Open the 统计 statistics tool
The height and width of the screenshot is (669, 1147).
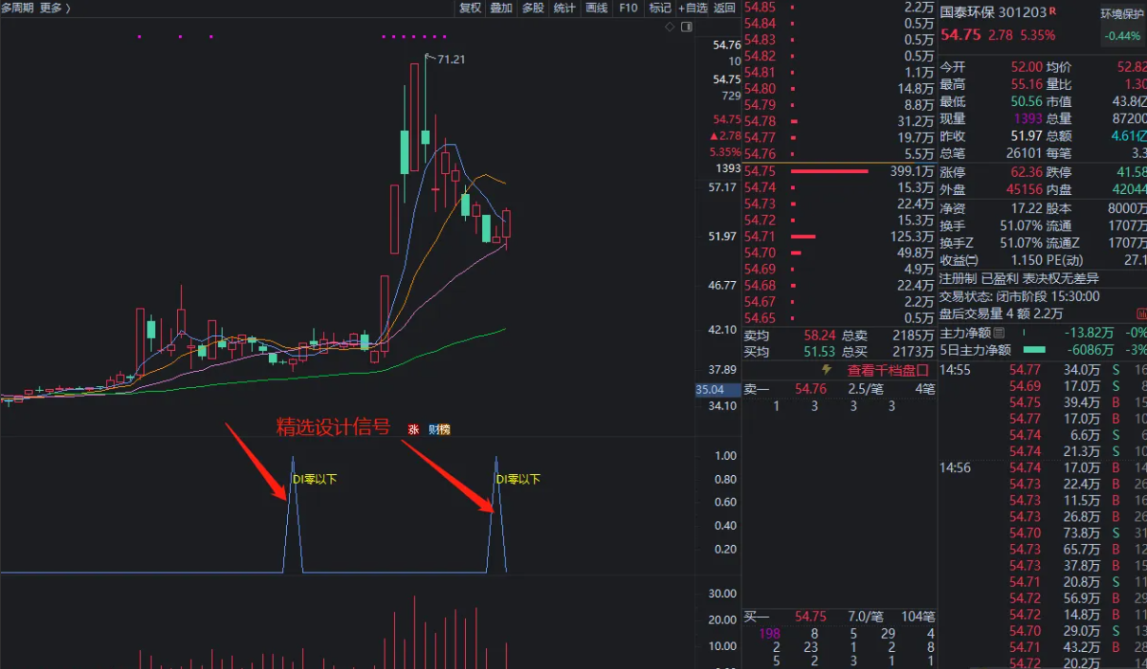coord(564,8)
